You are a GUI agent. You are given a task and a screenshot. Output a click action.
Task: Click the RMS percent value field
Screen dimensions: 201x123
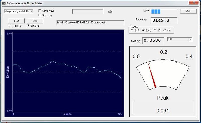pyautogui.click(x=153, y=41)
